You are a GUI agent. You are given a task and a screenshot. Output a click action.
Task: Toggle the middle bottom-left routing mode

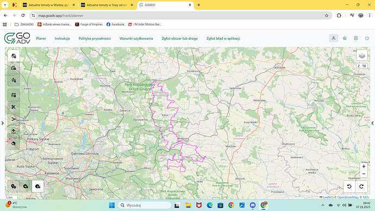(x=26, y=187)
